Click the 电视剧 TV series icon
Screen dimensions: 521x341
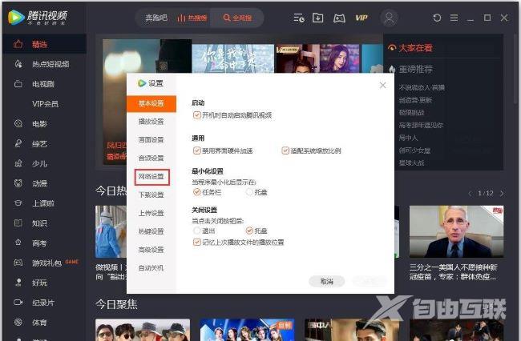[x=18, y=83]
